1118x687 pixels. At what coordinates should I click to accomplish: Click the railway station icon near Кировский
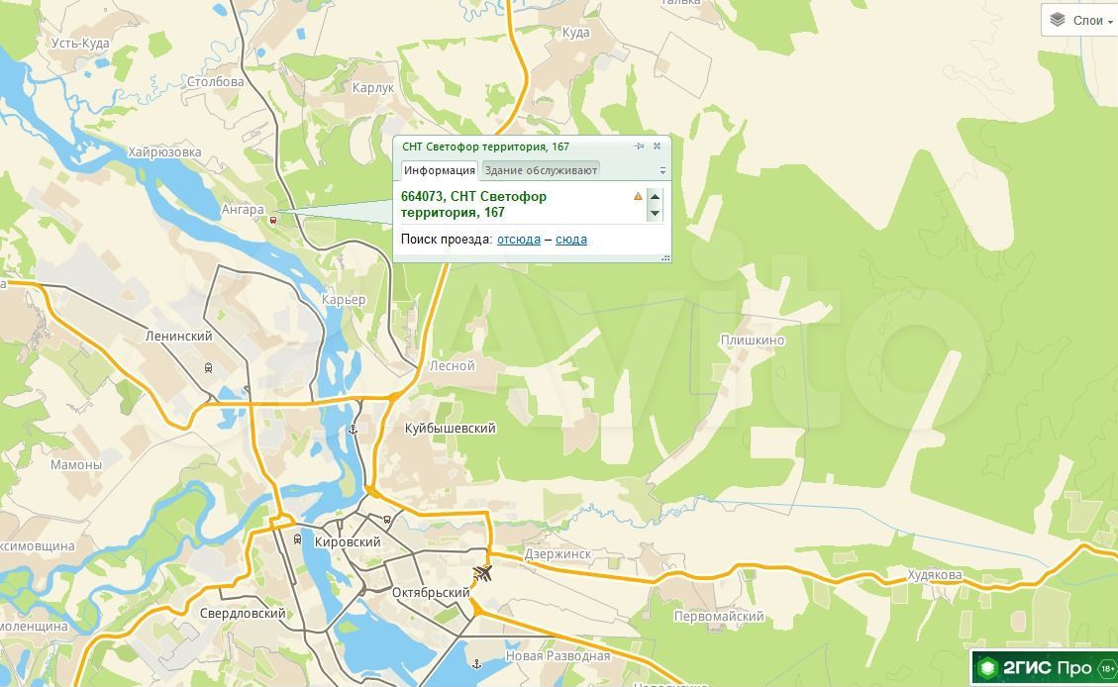coord(297,540)
